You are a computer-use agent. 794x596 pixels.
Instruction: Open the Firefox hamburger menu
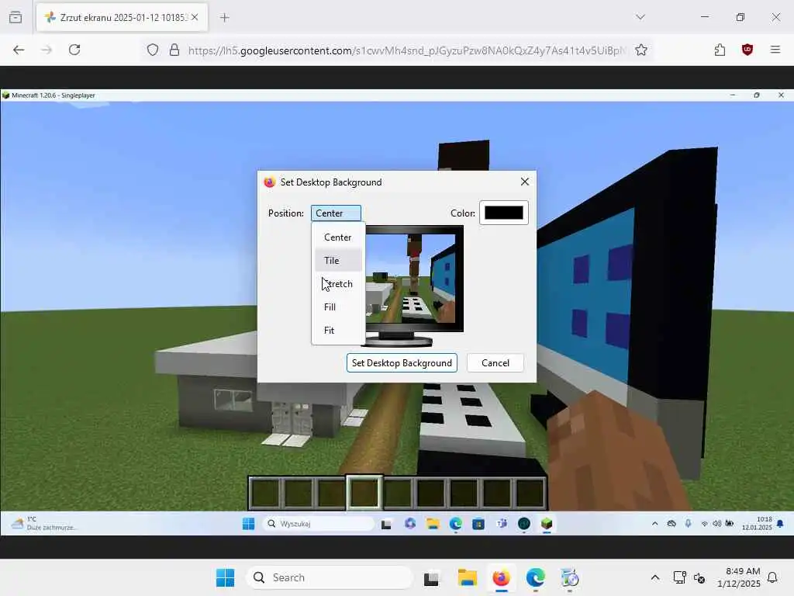click(x=775, y=50)
